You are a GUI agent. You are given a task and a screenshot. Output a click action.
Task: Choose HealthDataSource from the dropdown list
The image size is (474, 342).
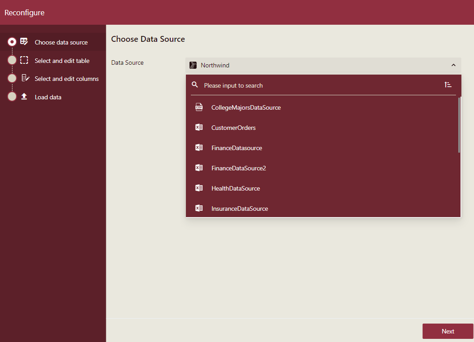coord(235,188)
